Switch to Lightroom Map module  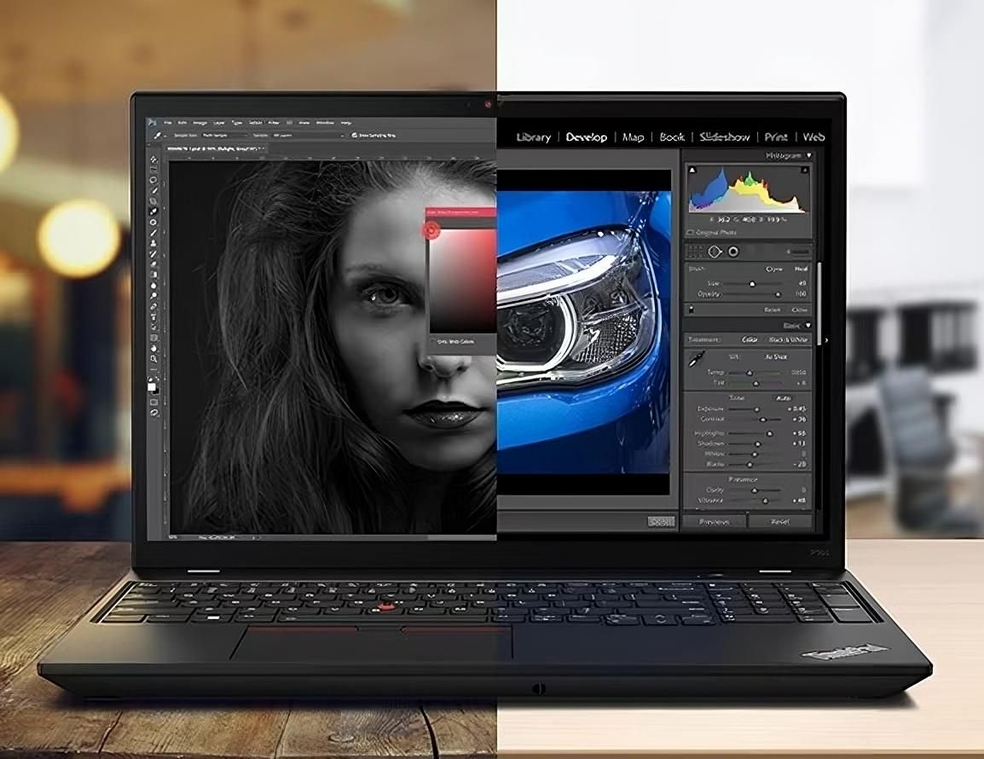tap(633, 136)
